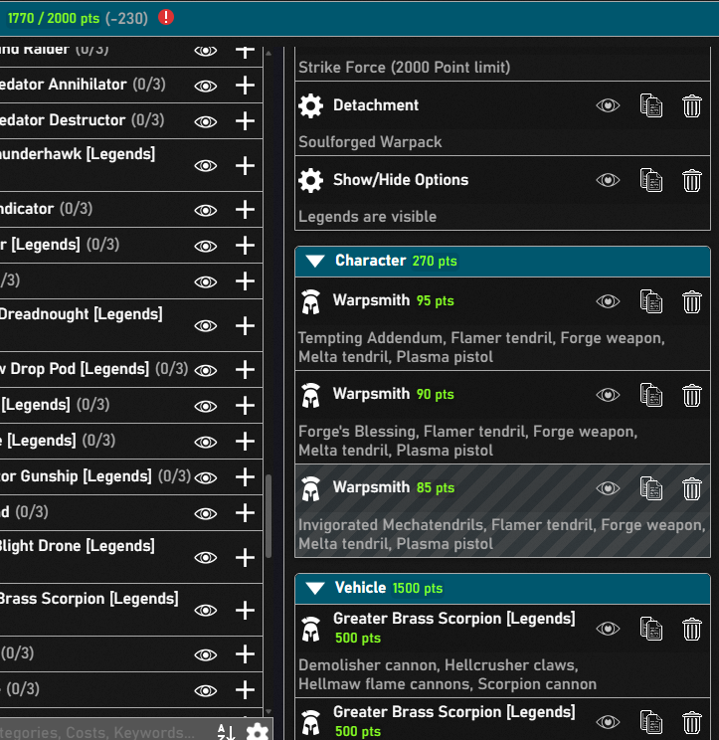
Task: Click Vehicle header 1500 pts value
Action: coord(418,588)
